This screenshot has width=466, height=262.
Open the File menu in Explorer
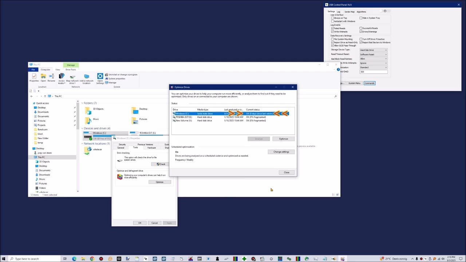33,70
